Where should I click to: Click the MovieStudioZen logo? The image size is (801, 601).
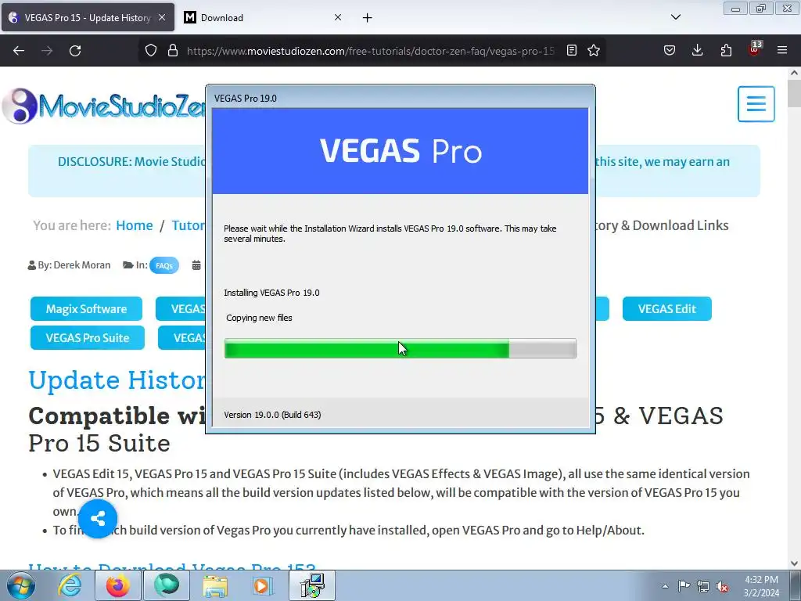(x=104, y=106)
